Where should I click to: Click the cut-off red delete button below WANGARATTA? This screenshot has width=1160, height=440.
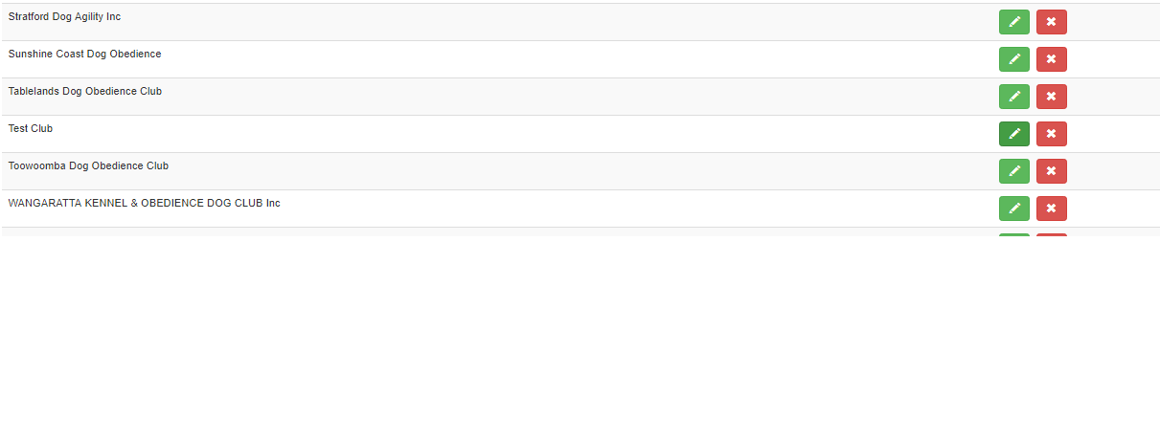coord(1052,234)
